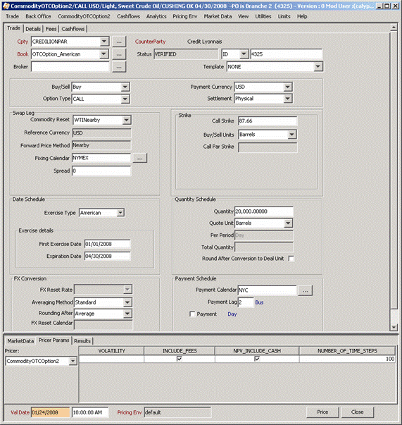Click the scroll-down arrow of trade panel

394,327
